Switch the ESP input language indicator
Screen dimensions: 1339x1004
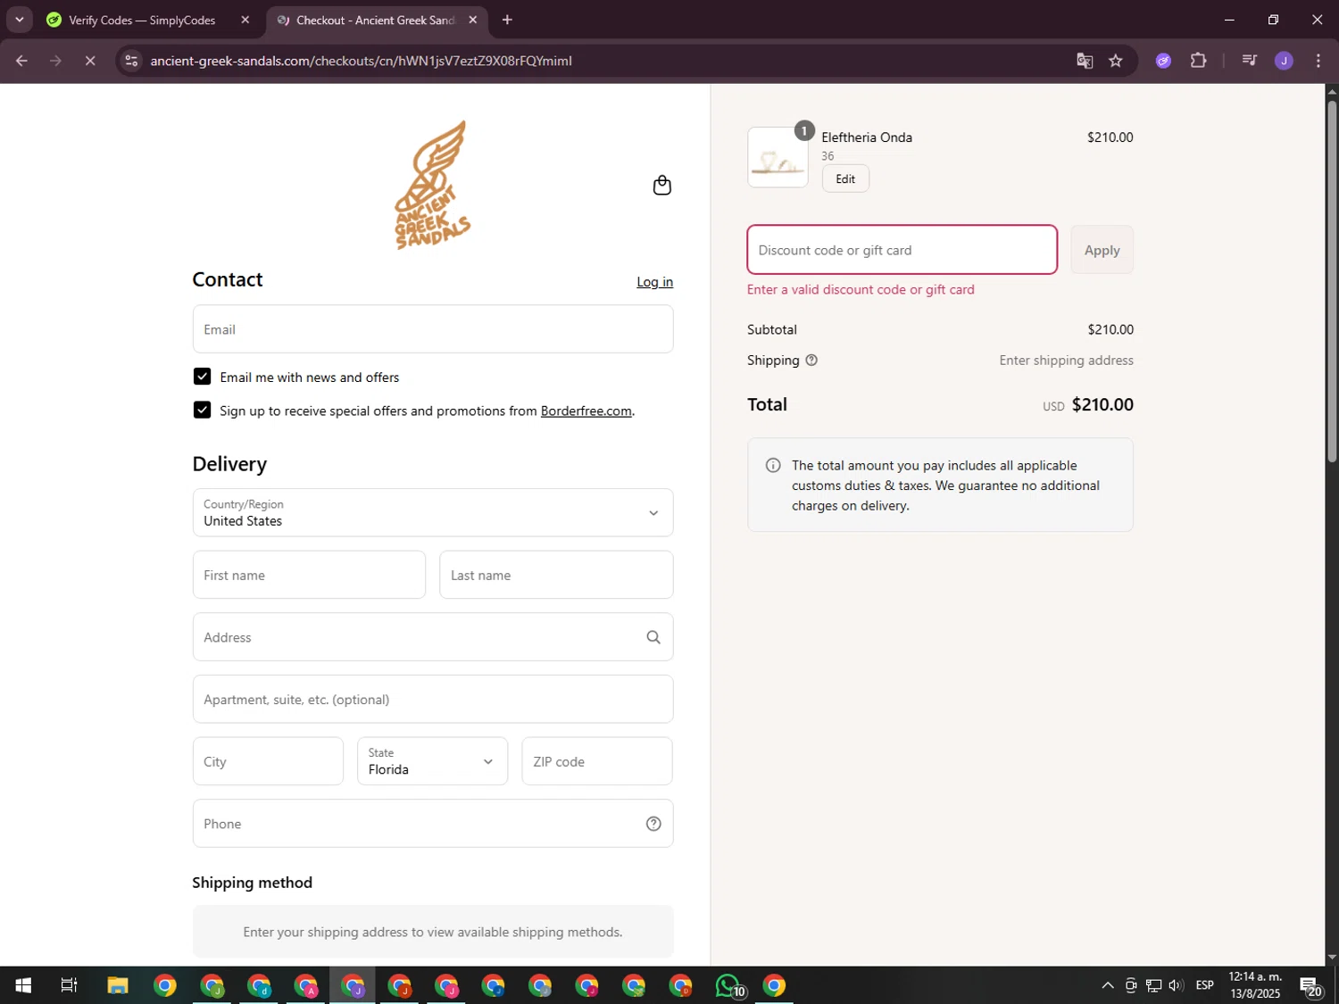(1204, 985)
